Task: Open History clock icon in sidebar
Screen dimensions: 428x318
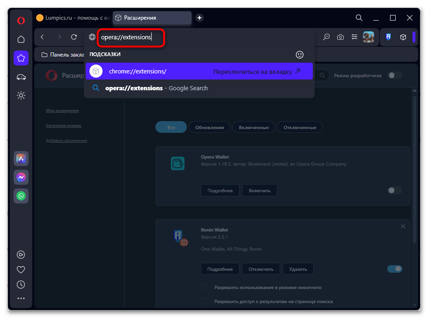Action: (21, 284)
